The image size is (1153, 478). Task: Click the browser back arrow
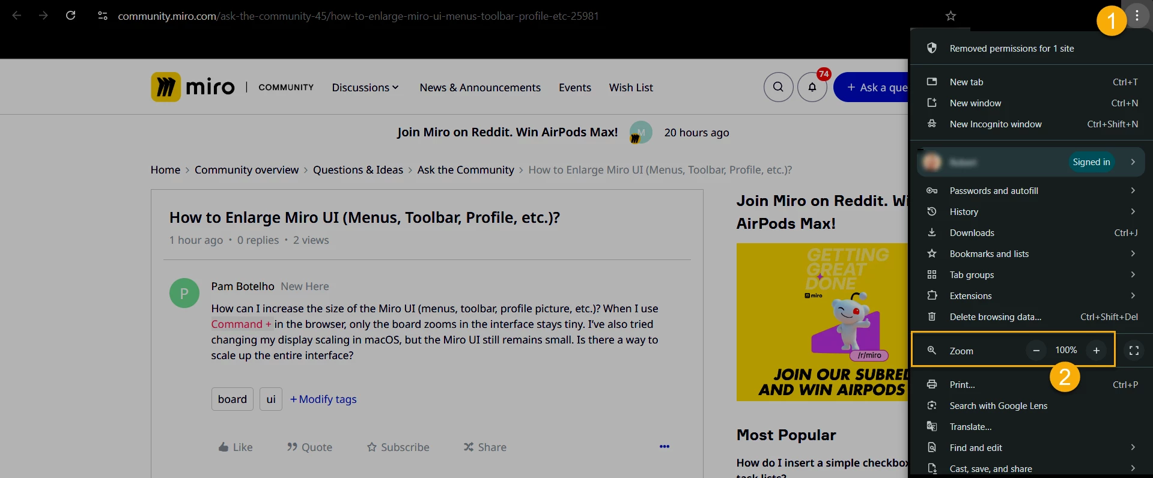pyautogui.click(x=17, y=16)
